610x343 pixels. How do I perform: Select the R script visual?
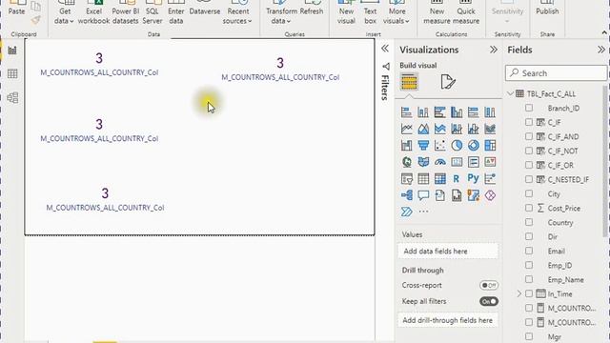click(x=457, y=178)
